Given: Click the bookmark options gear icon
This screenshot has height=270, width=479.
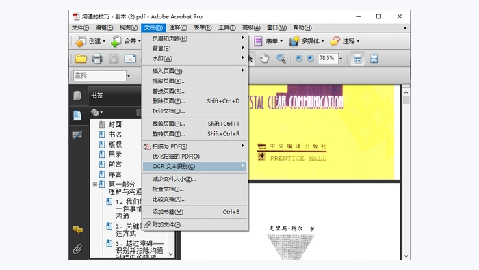Looking at the screenshot, I should (95, 113).
